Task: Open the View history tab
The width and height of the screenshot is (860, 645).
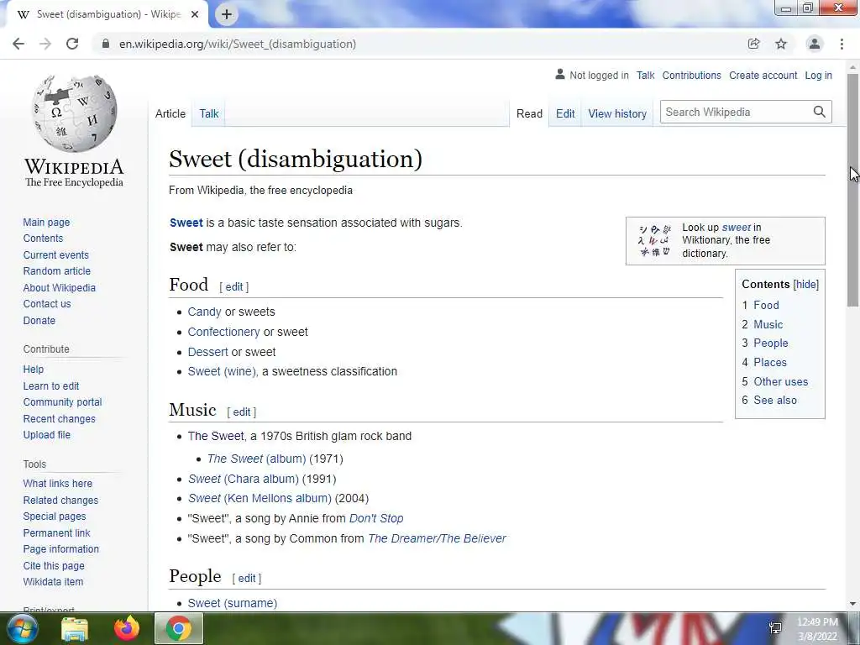Action: coord(617,113)
